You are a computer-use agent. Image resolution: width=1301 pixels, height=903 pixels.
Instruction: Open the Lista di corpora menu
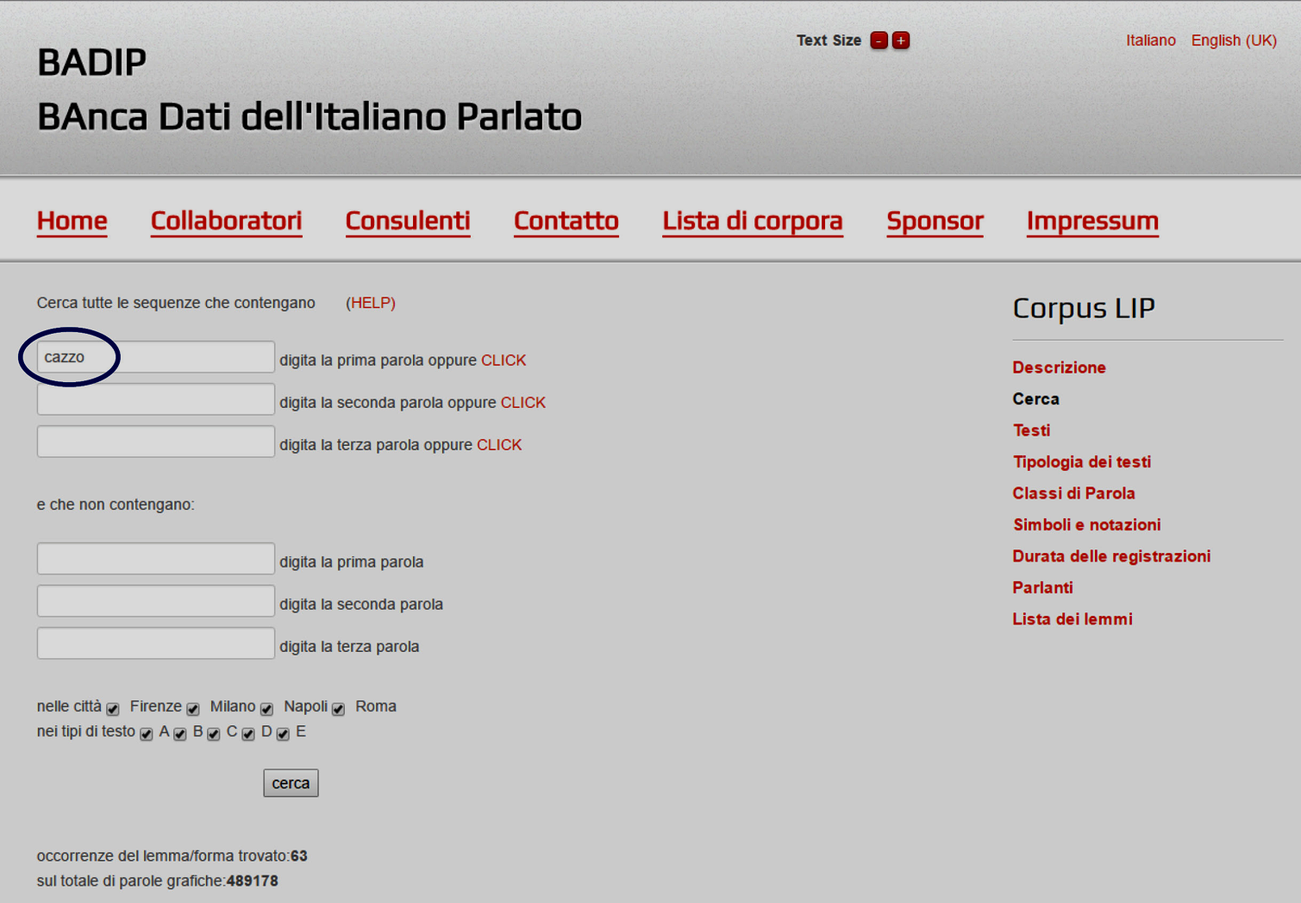tap(752, 221)
